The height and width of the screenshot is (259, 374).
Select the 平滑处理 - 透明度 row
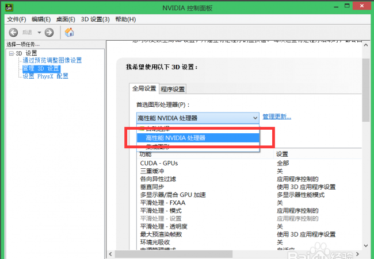[x=250, y=226]
